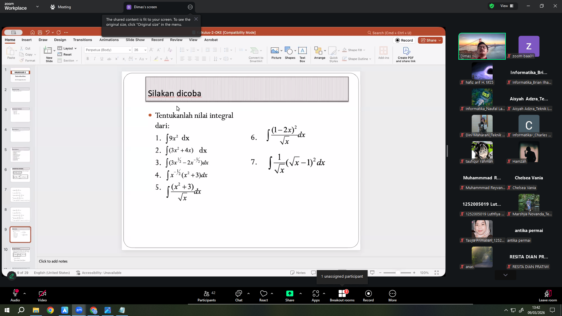The width and height of the screenshot is (562, 316).
Task: Open the Zoom Workplace menu
Action: pos(21,6)
